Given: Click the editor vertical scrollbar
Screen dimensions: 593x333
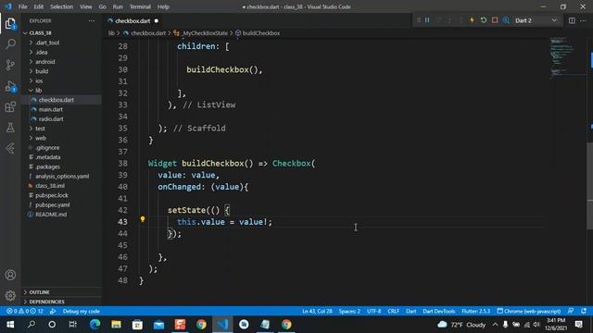Looking at the screenshot, I should click(x=589, y=185).
